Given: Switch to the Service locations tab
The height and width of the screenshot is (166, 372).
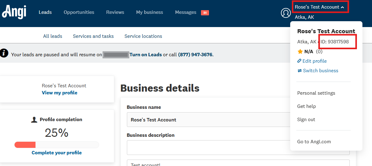Looking at the screenshot, I should click(x=143, y=36).
